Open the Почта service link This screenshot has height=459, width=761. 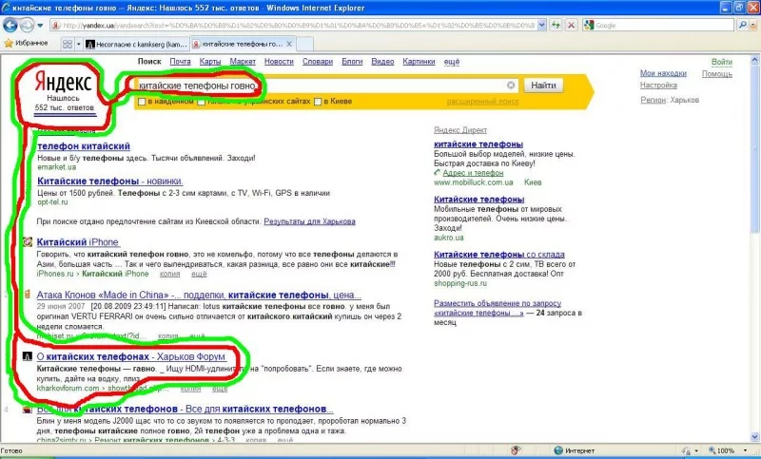pos(180,62)
